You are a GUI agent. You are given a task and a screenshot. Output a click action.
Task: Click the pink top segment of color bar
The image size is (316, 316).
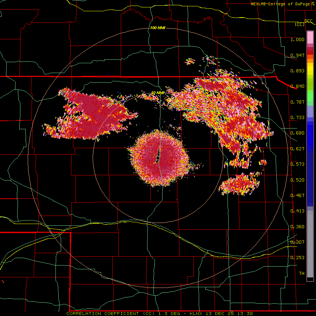[310, 38]
